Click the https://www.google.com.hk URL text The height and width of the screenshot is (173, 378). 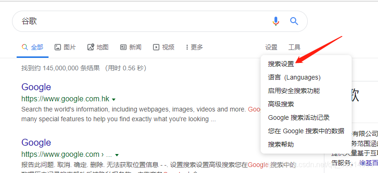(x=65, y=99)
